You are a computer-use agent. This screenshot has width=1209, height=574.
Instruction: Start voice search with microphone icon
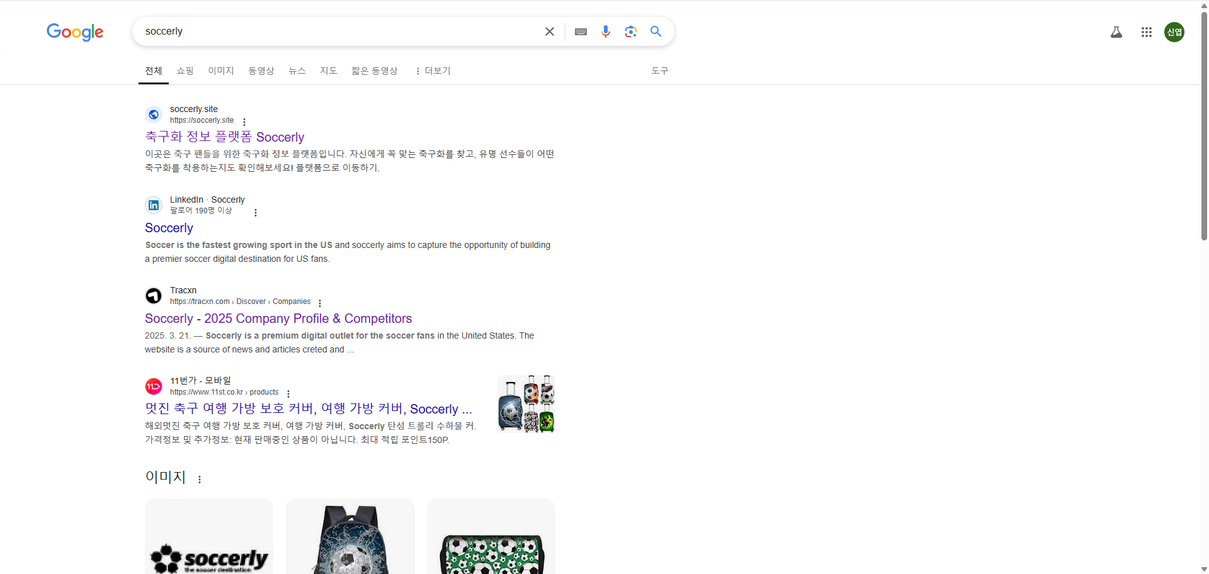606,31
